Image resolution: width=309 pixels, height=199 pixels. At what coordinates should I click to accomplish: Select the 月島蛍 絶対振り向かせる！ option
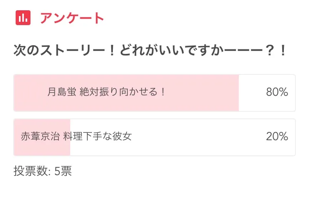point(106,92)
